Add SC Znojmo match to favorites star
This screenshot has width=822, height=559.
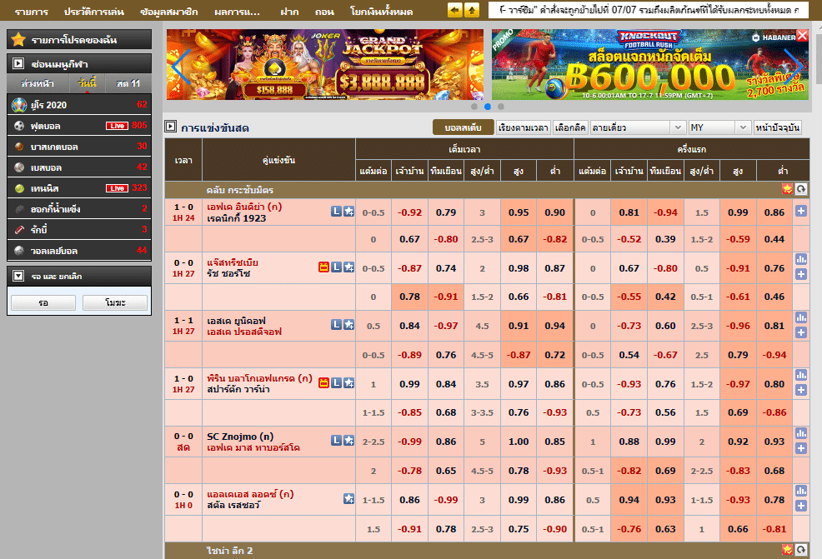tap(348, 441)
